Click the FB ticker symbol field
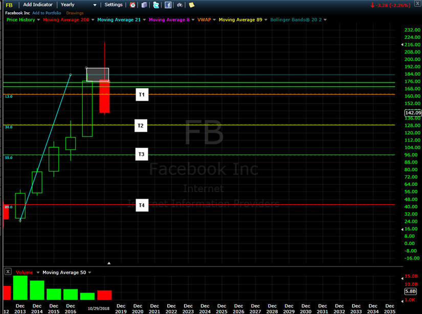The image size is (422, 314). click(x=9, y=5)
